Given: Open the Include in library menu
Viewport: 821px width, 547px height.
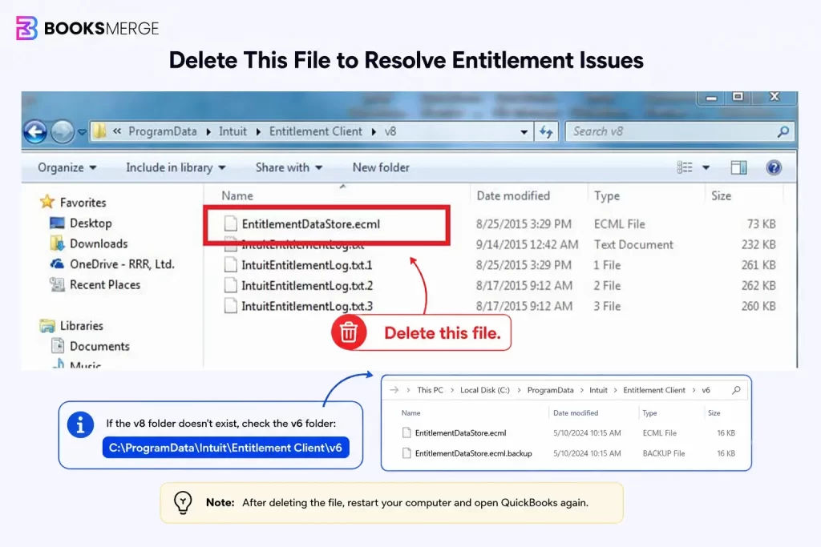Looking at the screenshot, I should (176, 167).
